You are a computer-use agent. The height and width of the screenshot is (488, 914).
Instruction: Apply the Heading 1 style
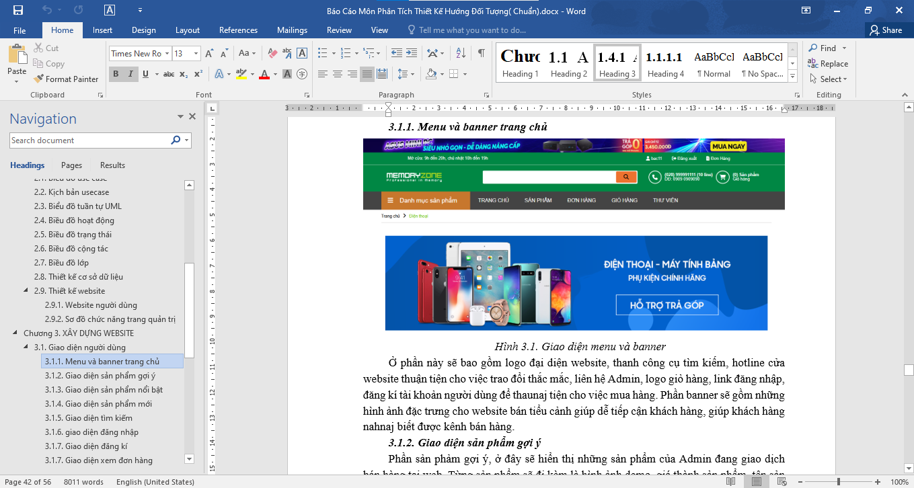pos(521,63)
